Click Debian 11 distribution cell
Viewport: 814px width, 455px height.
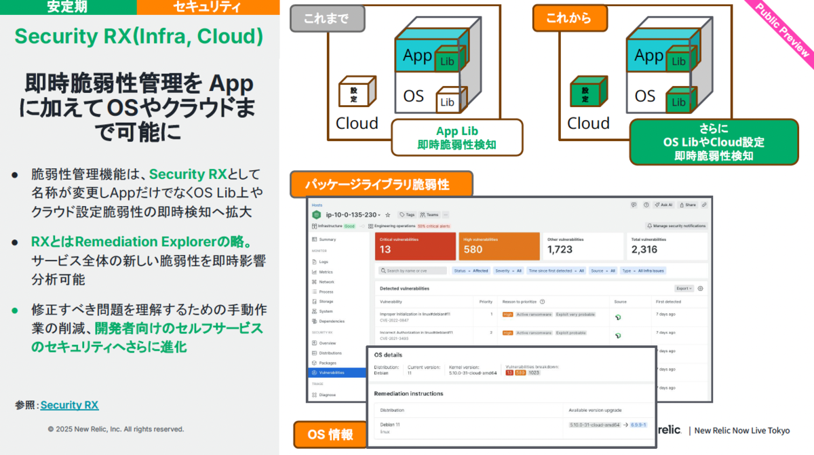point(391,424)
